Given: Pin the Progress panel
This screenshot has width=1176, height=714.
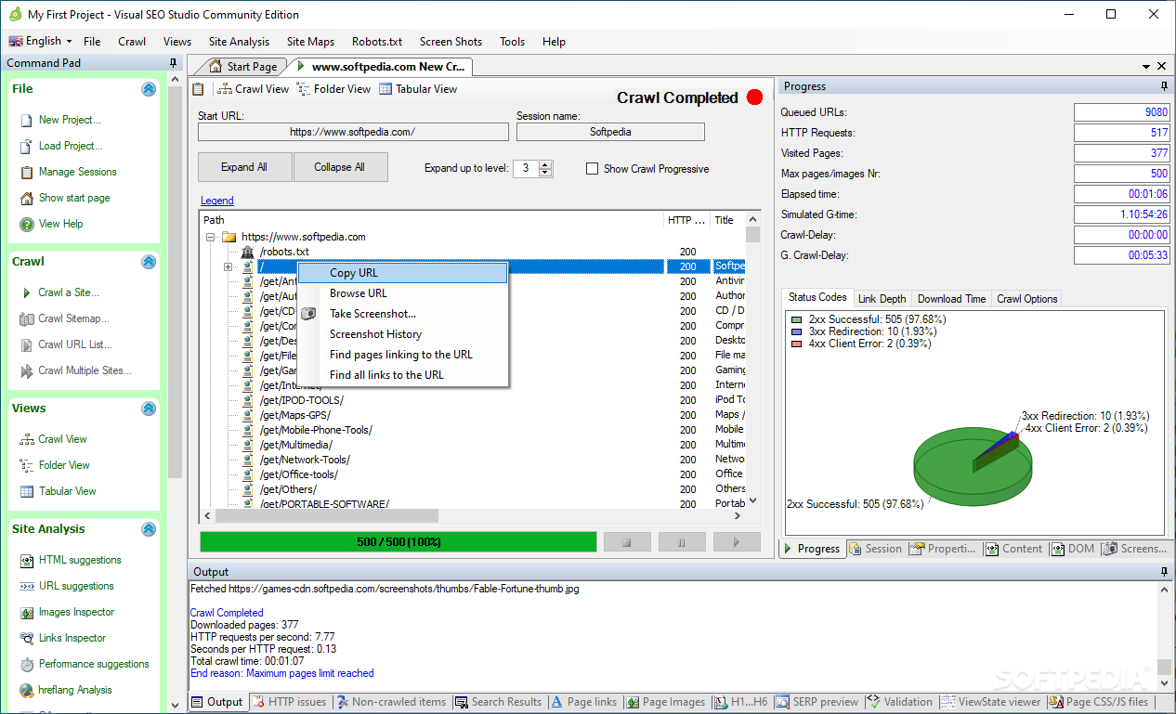Looking at the screenshot, I should pos(1165,86).
